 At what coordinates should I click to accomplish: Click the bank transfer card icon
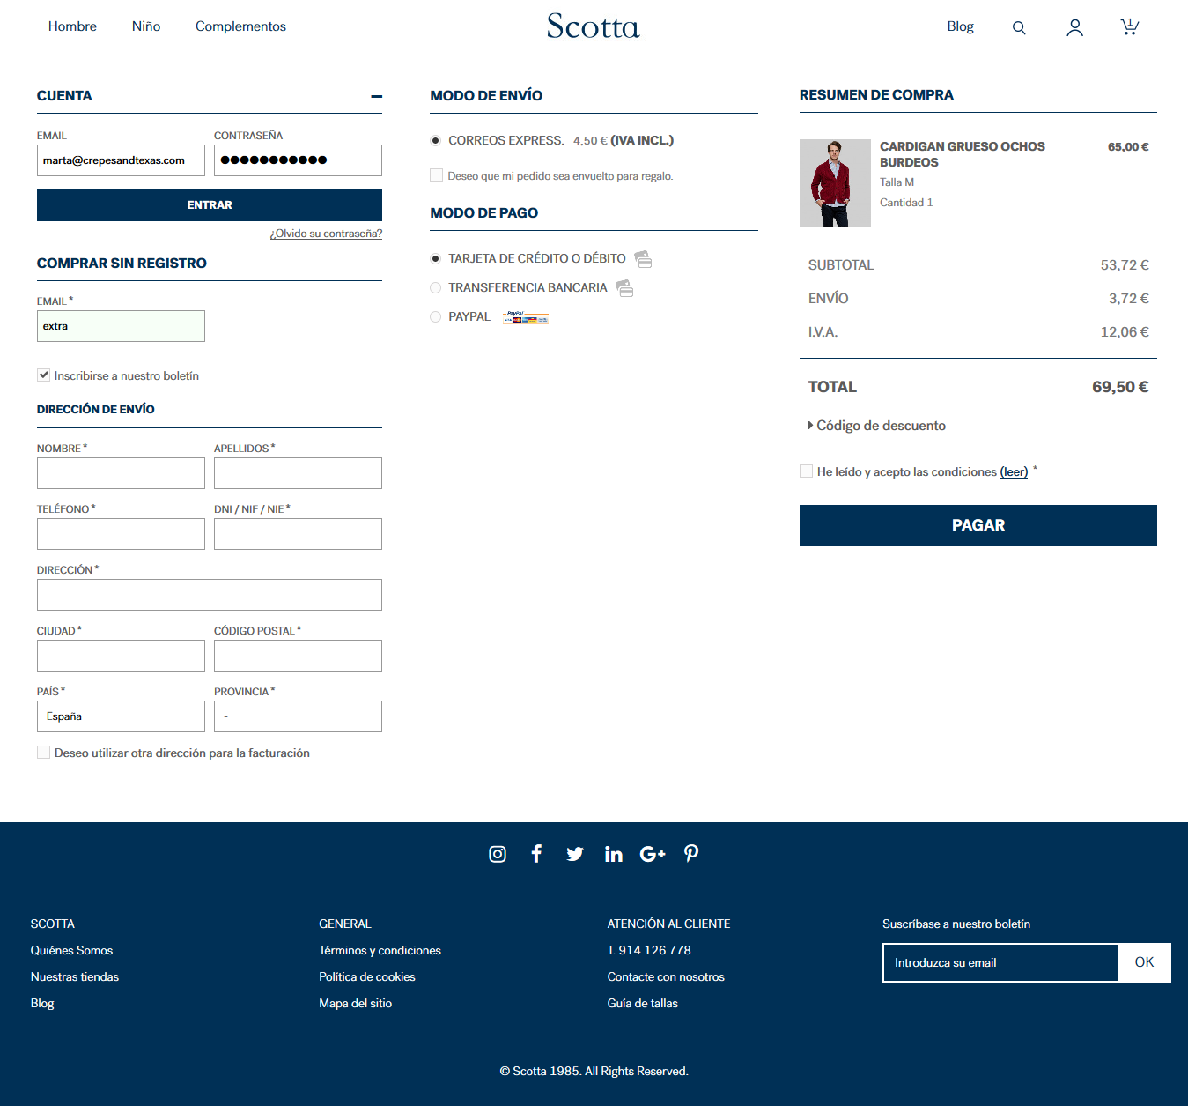point(625,288)
